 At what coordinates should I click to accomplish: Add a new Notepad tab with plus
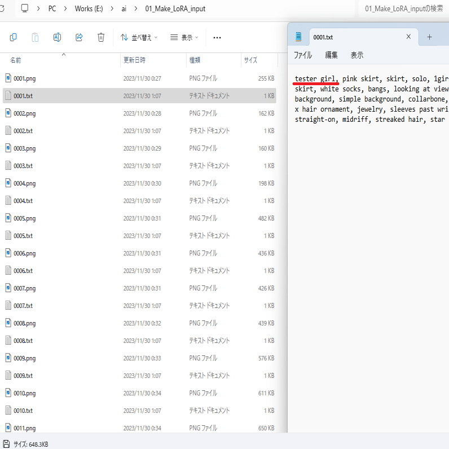(x=429, y=37)
